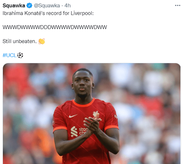
Task: Open the tweet's three-dot more options menu
Action: [x=178, y=5]
